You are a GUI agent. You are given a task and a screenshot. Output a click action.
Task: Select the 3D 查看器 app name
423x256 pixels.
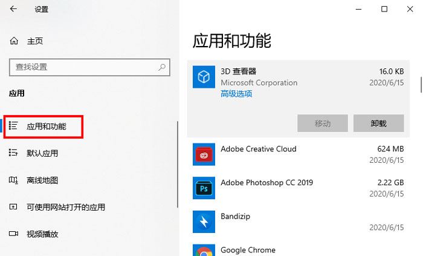(x=239, y=71)
